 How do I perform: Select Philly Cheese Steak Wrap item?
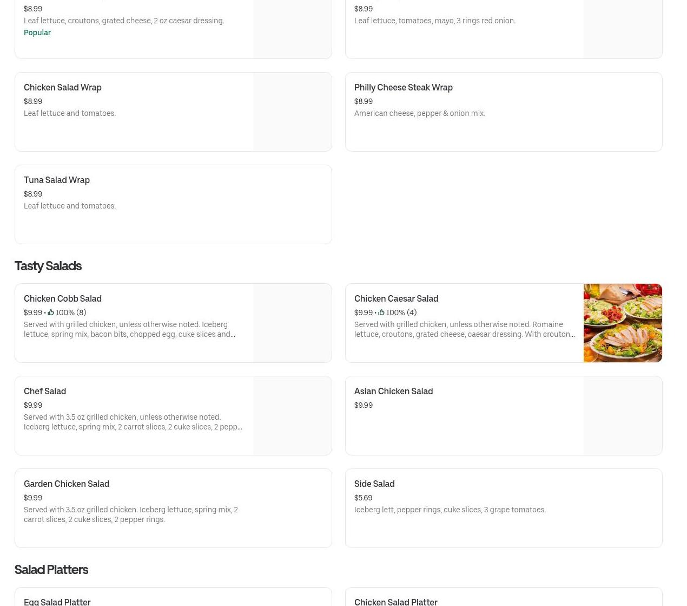pos(504,112)
